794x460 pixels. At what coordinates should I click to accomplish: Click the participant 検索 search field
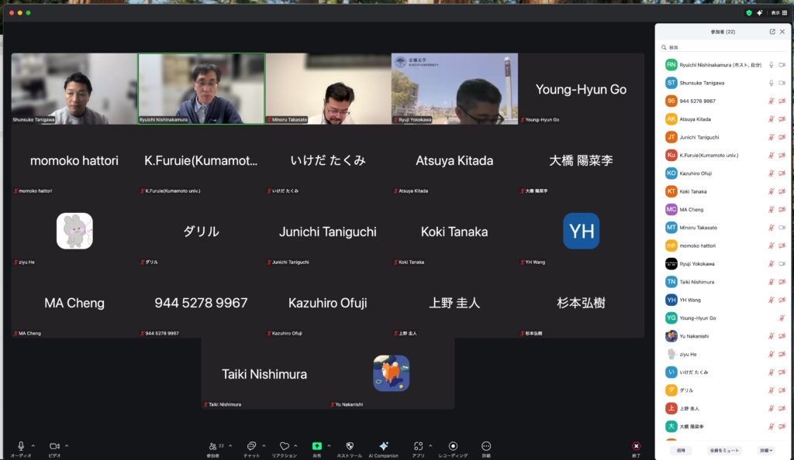pyautogui.click(x=721, y=47)
